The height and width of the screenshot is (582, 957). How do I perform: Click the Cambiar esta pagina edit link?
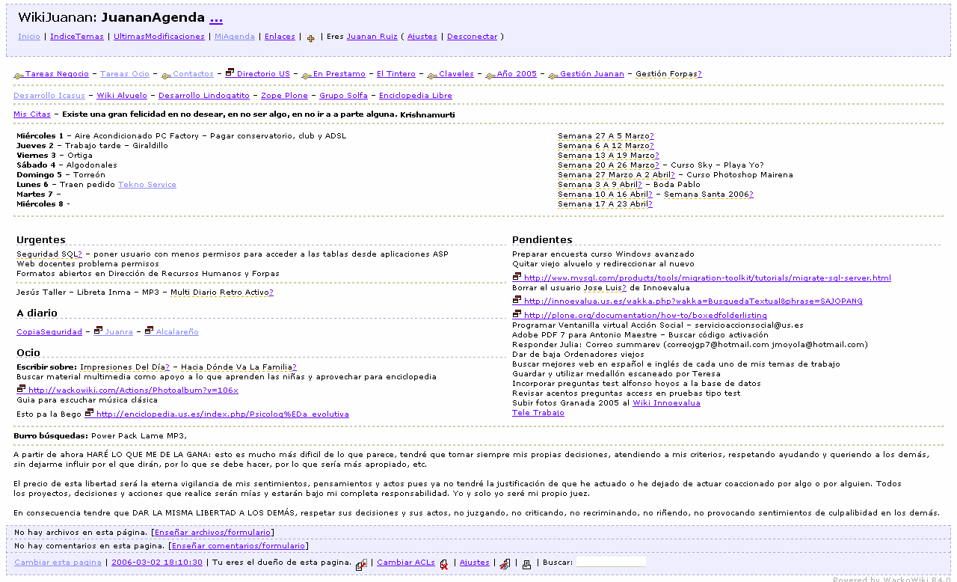[x=58, y=562]
